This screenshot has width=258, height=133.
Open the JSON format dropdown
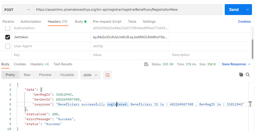tap(90, 75)
